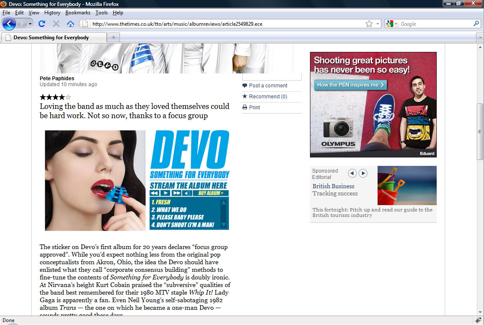The image size is (484, 325).
Task: Click the Firefox logo in title bar
Action: (3, 4)
